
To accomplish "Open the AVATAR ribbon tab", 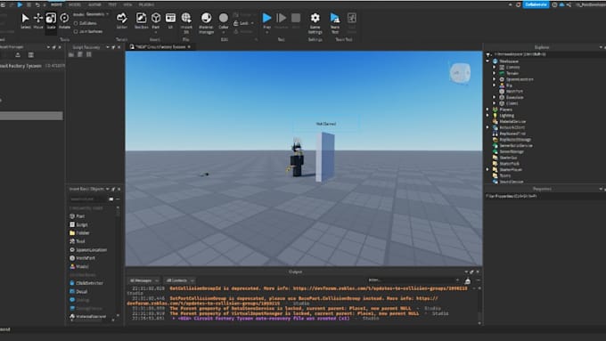I will click(94, 4).
